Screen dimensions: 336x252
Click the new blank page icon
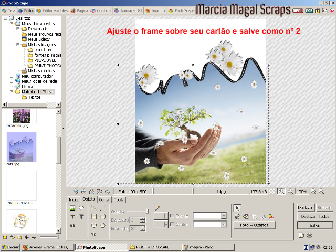tap(301, 235)
